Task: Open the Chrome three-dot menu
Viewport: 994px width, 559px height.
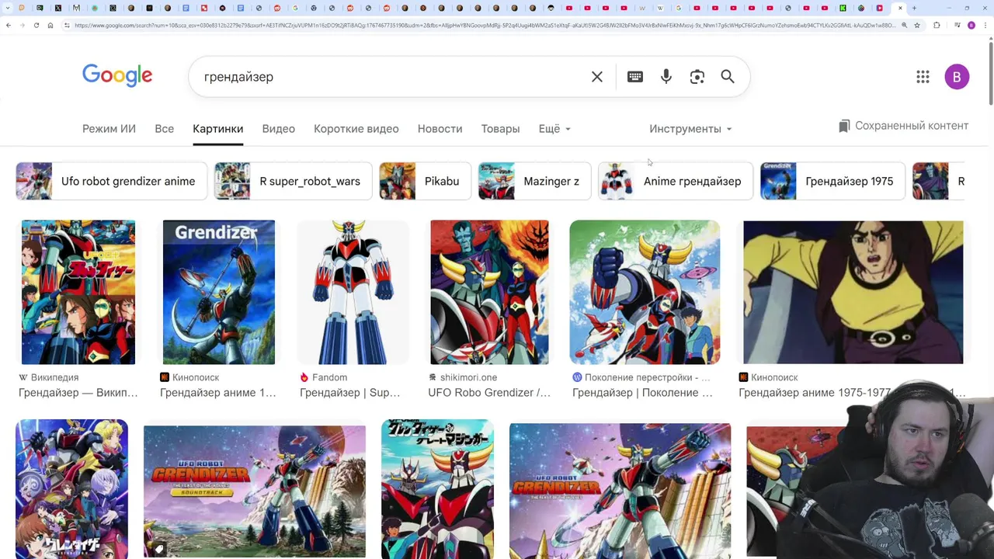Action: coord(986,26)
